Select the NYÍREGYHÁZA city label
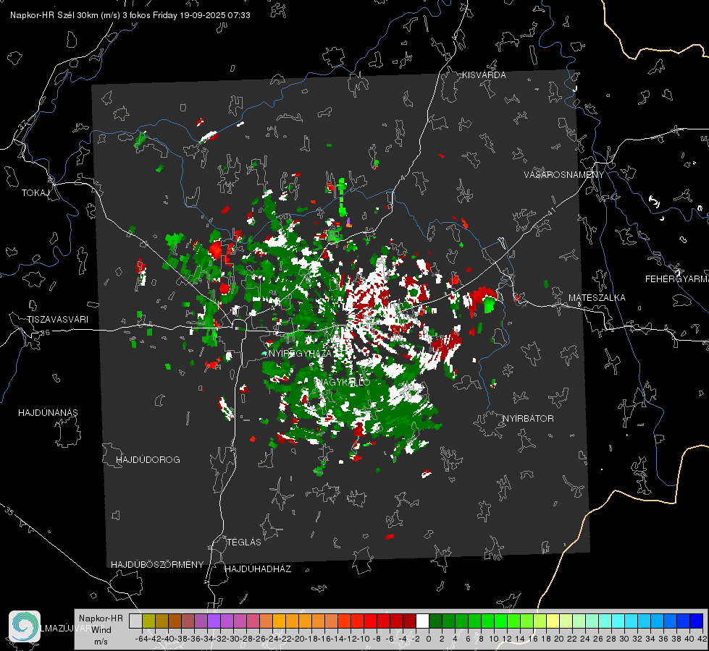709x651 pixels. 301,353
